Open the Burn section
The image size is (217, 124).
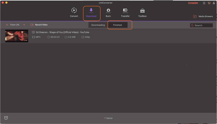108,13
